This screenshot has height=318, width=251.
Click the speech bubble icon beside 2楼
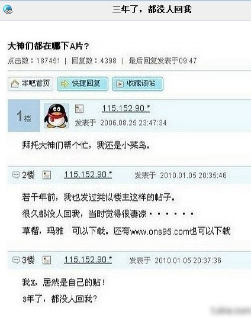(16, 174)
